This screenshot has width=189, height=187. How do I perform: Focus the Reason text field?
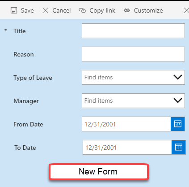133,54
